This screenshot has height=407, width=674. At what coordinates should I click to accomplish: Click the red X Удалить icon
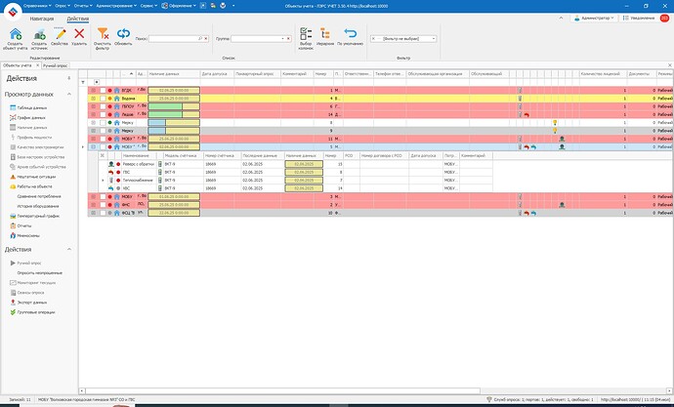pyautogui.click(x=79, y=33)
